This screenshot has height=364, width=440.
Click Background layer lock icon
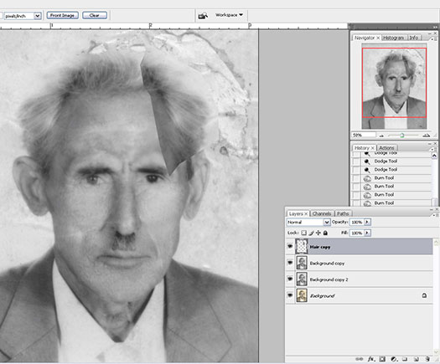(424, 295)
